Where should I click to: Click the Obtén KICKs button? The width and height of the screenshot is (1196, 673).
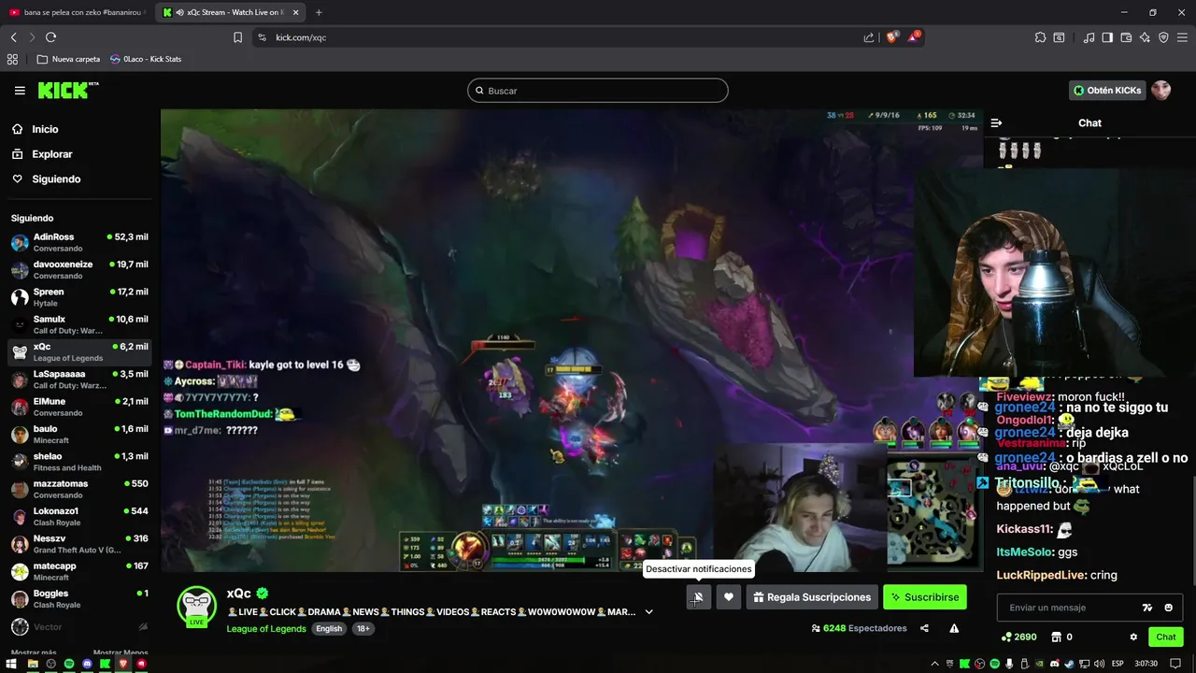pyautogui.click(x=1107, y=91)
